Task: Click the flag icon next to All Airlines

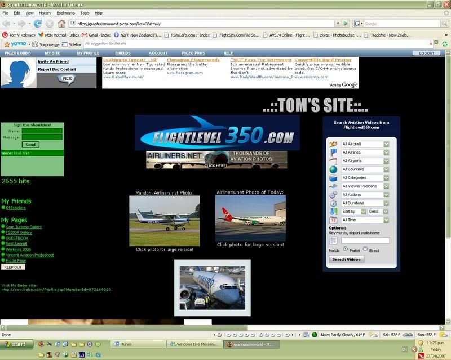Action: click(332, 152)
